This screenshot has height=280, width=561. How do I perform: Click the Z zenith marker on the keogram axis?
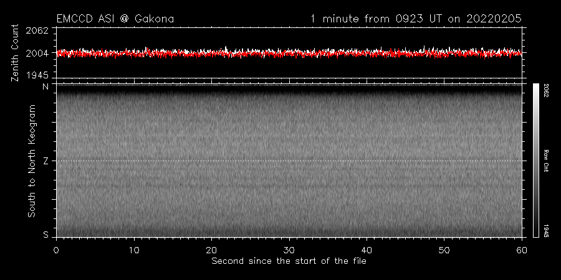45,161
